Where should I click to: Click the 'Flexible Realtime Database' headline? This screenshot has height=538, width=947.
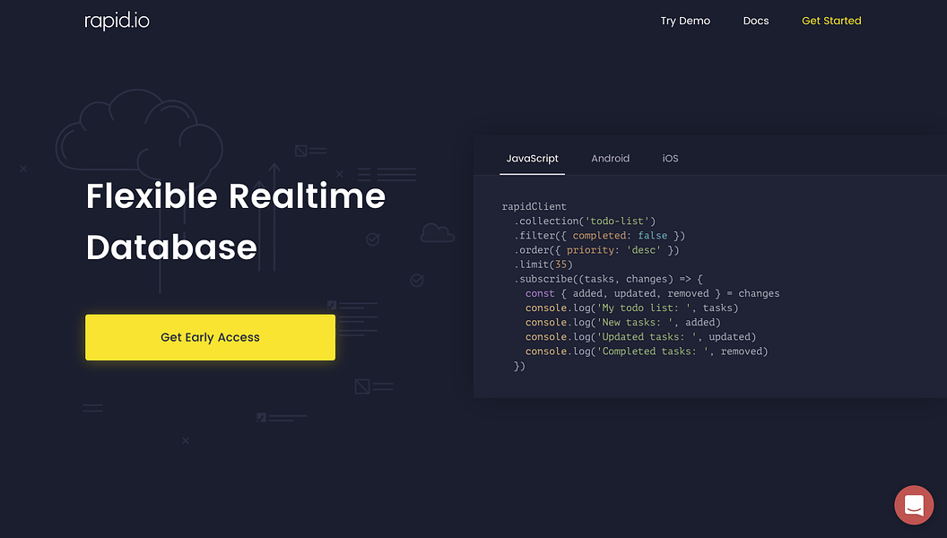[235, 221]
